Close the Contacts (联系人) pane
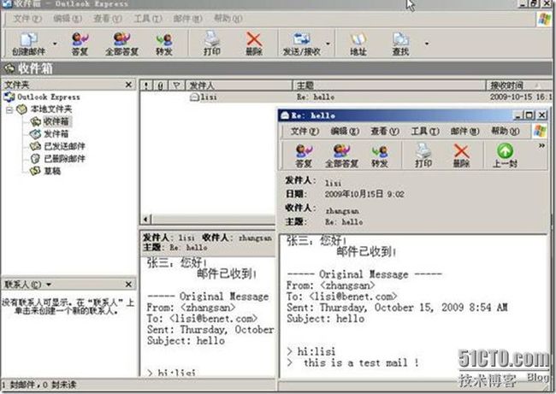The width and height of the screenshot is (556, 394). [128, 284]
